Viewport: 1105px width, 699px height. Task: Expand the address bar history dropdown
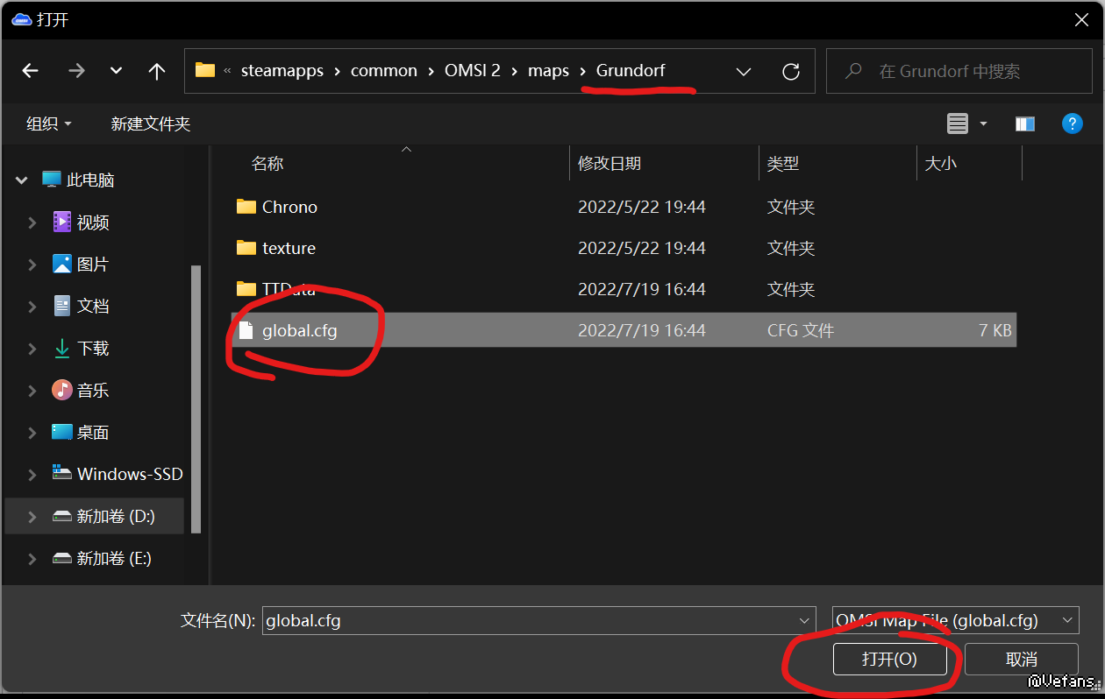[x=744, y=71]
